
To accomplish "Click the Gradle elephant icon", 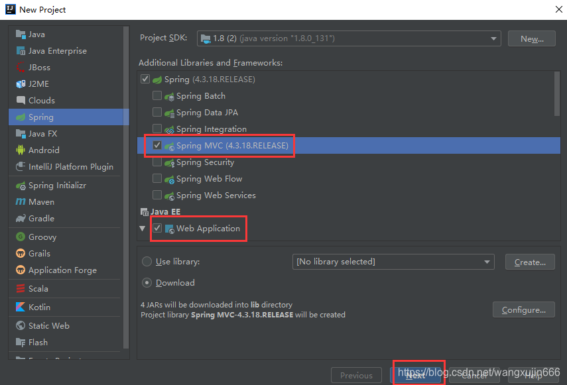I will [21, 218].
